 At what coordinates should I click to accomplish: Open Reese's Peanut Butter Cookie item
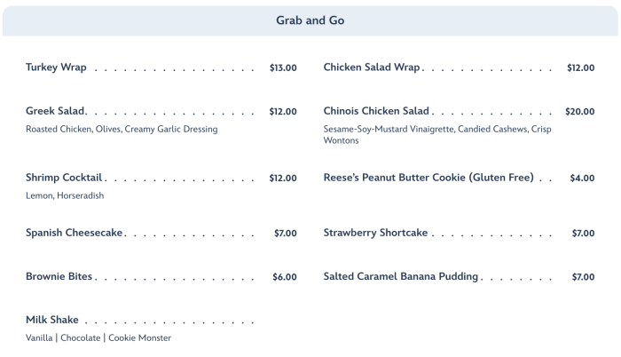coord(428,178)
